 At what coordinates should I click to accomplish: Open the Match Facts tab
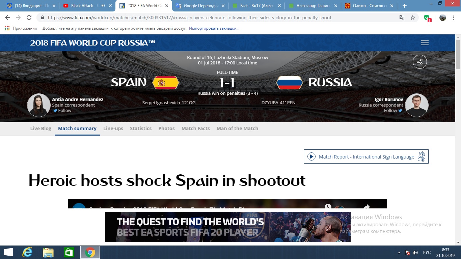click(196, 128)
